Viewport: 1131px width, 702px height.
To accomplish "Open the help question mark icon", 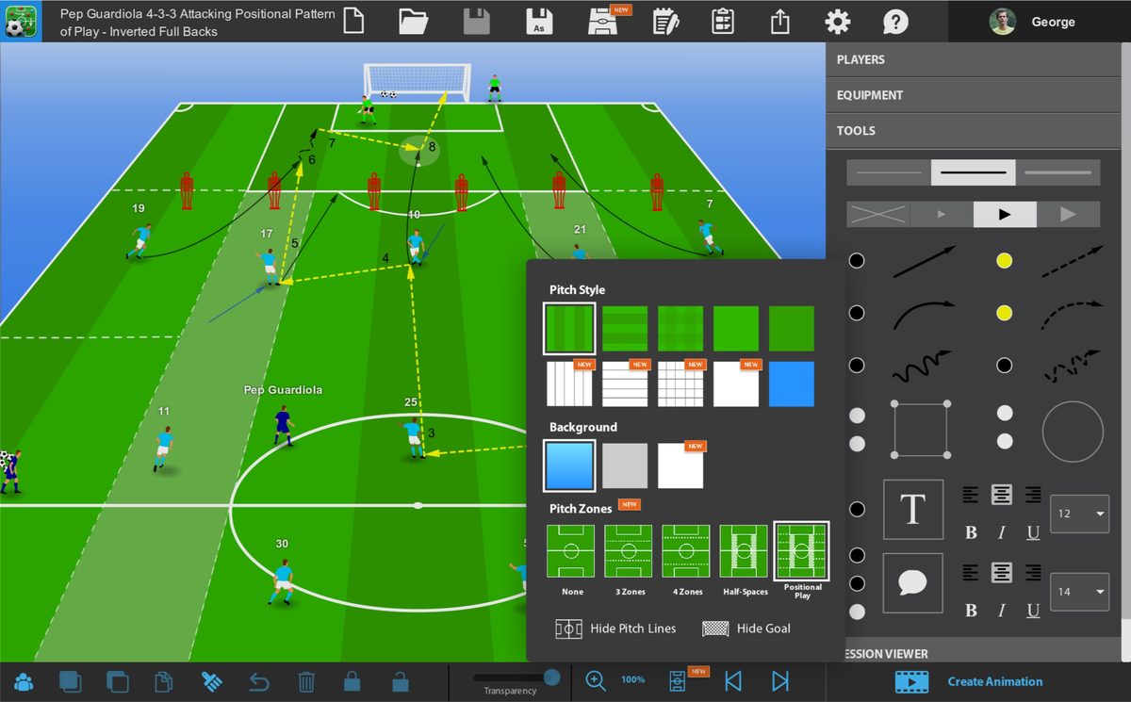I will pyautogui.click(x=895, y=22).
